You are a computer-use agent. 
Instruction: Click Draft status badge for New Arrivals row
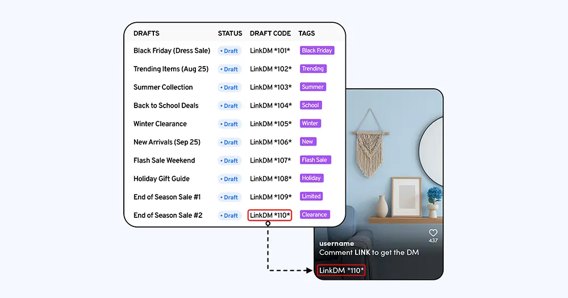tap(229, 143)
